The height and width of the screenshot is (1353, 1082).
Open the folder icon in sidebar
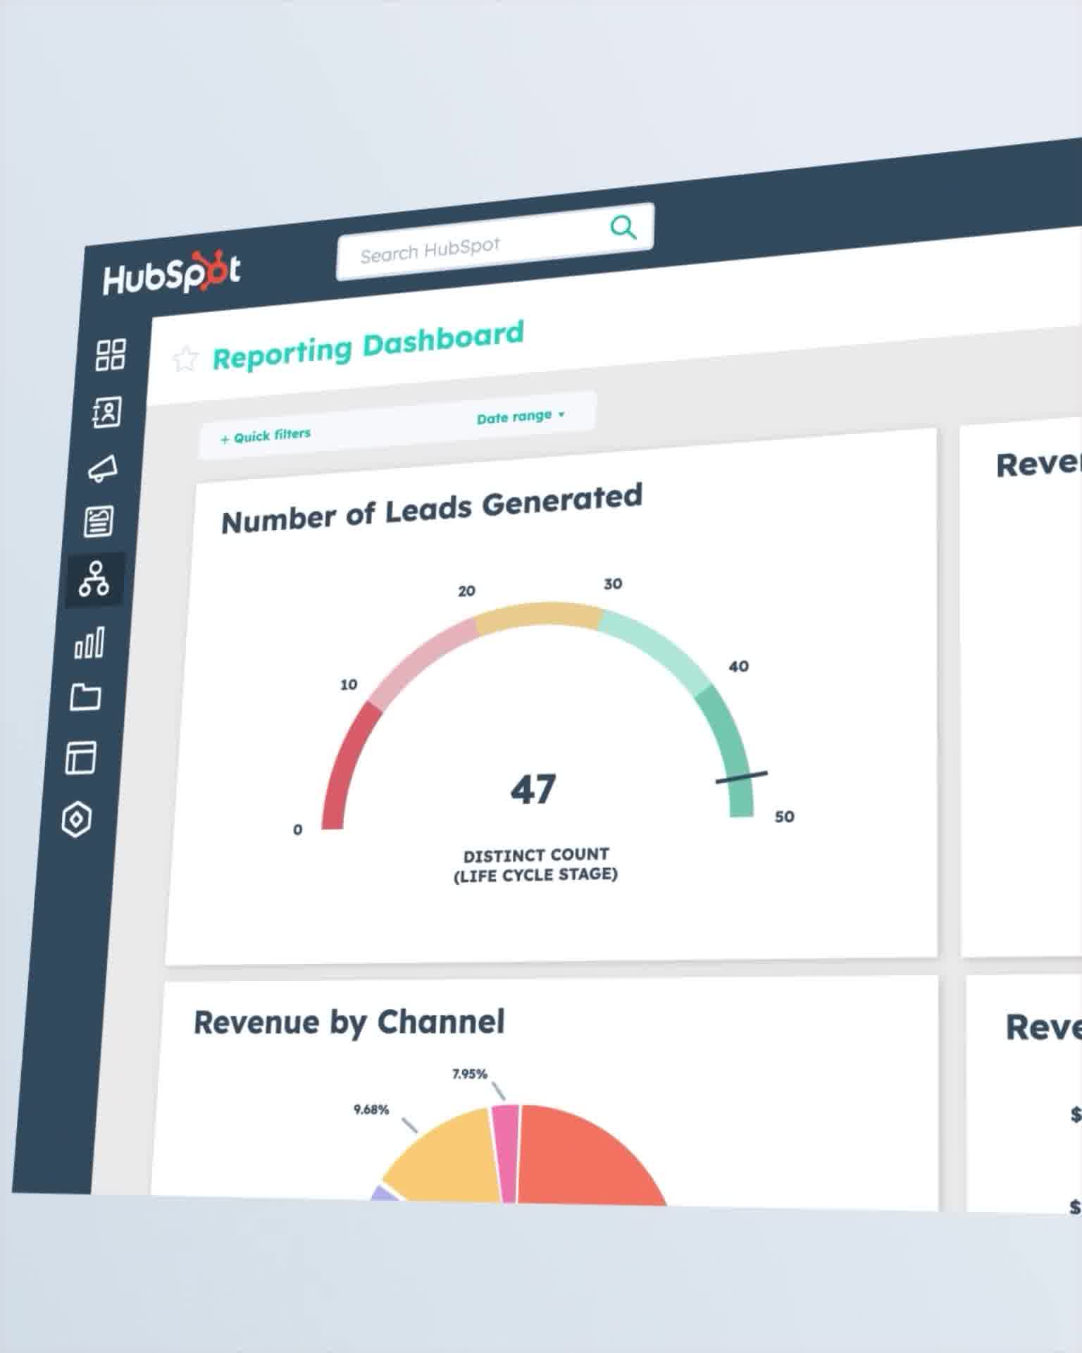point(85,698)
